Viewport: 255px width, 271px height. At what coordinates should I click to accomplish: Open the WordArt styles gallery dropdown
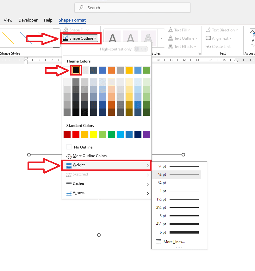[161, 38]
